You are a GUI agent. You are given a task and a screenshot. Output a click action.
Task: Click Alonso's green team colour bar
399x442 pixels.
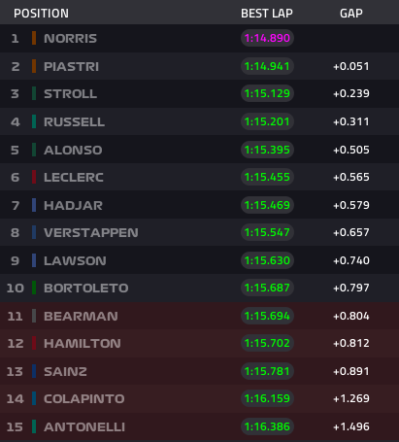[x=34, y=150]
